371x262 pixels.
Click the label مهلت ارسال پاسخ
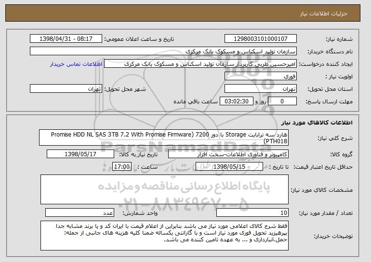click(x=329, y=101)
